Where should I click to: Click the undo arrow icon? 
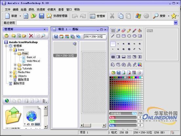point(75,16)
